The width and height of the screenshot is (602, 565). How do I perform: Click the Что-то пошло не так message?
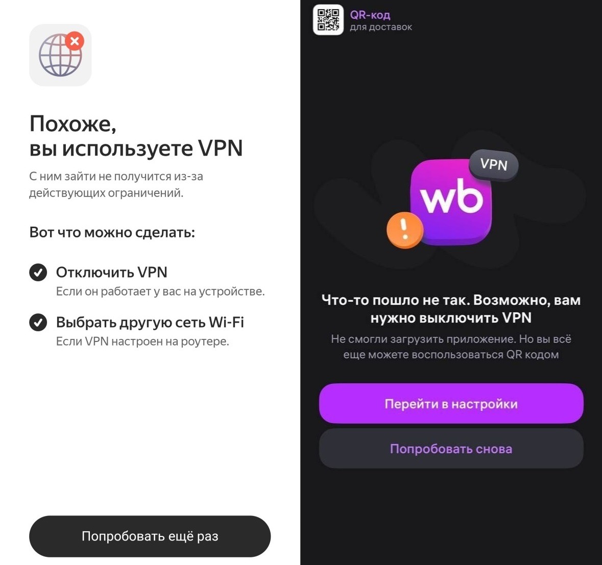point(451,309)
